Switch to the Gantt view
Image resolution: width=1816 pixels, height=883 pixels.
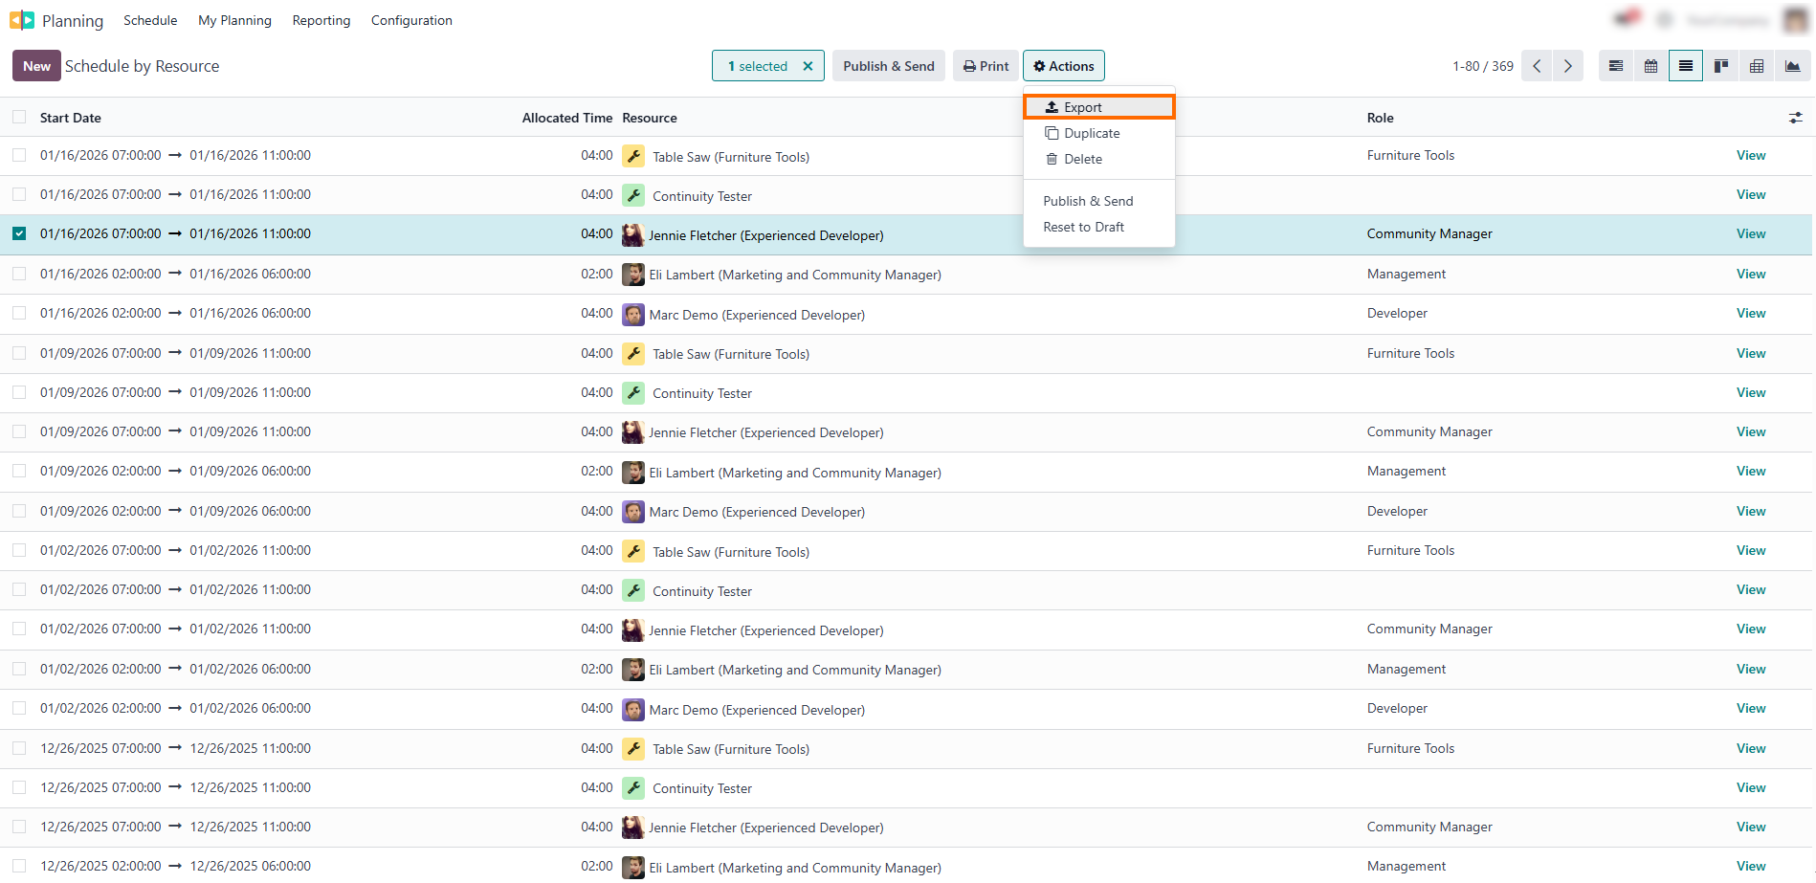pyautogui.click(x=1616, y=66)
